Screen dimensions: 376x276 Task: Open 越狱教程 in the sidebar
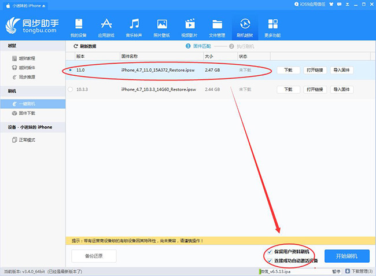click(24, 58)
